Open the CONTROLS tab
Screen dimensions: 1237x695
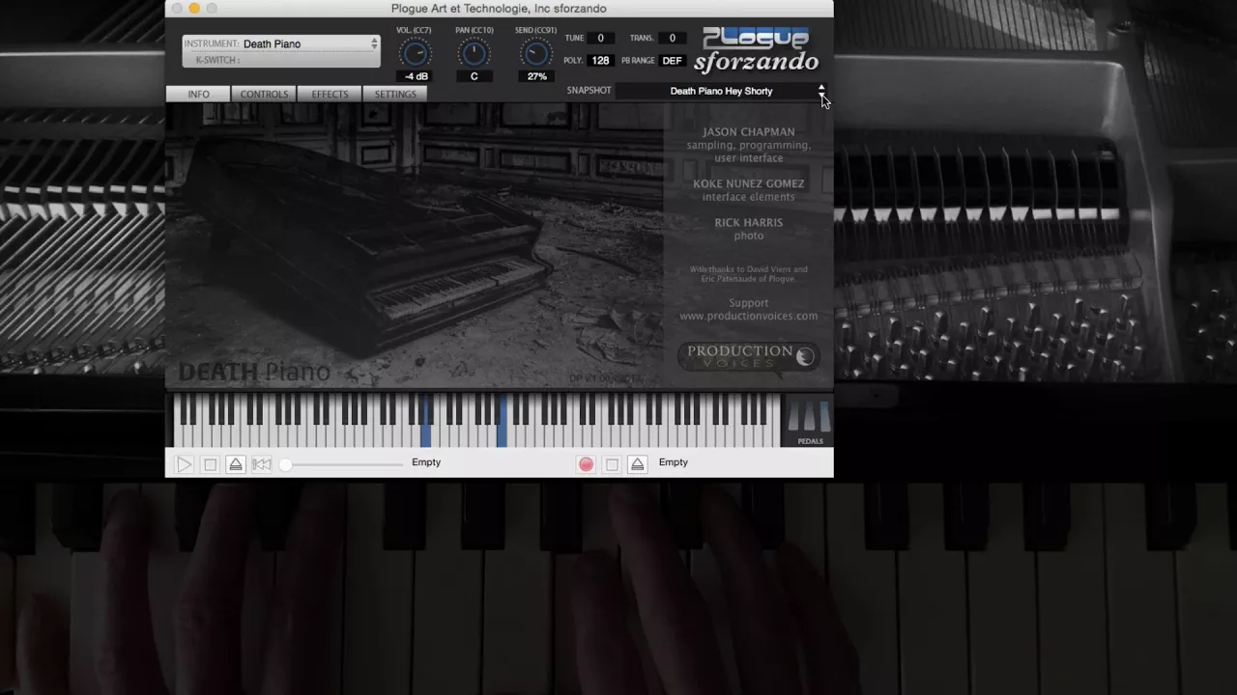click(264, 94)
